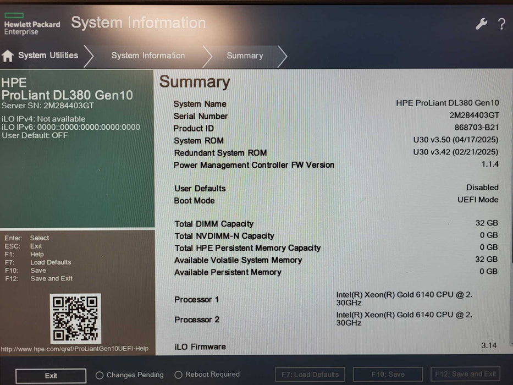Viewport: 513px width, 385px height.
Task: Click the QR code image
Action: pos(75,318)
